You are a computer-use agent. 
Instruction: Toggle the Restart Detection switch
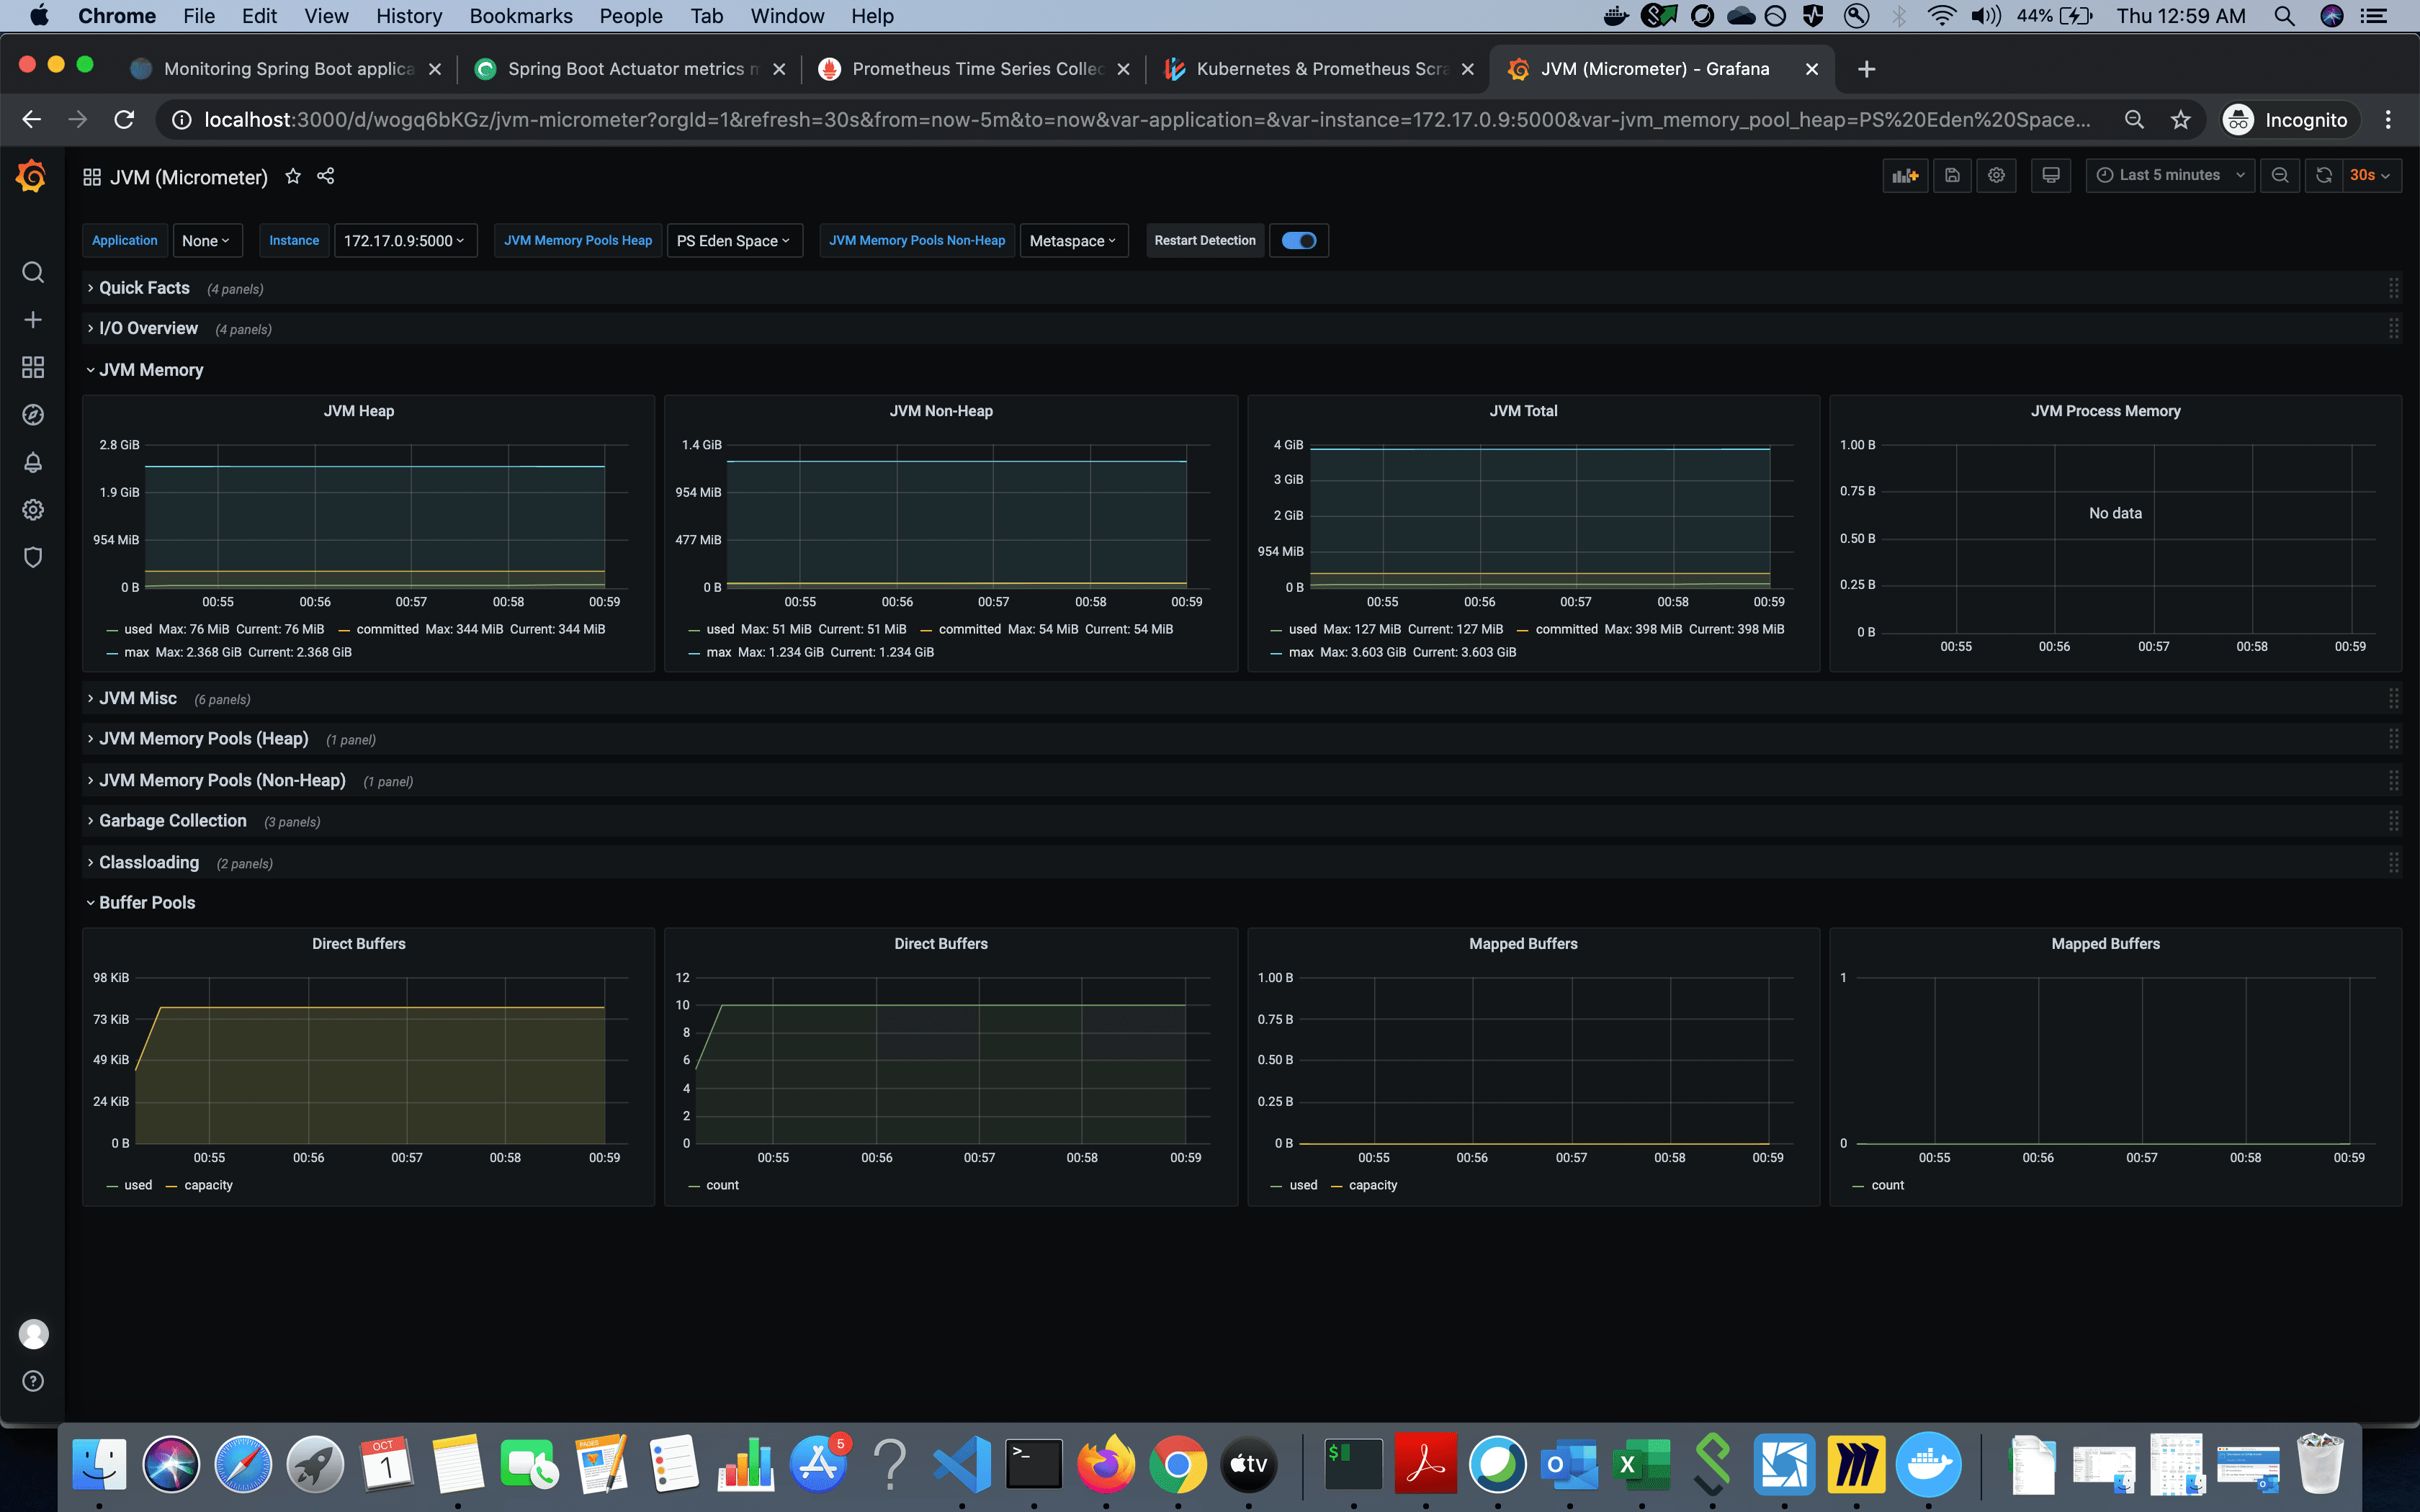[1298, 240]
